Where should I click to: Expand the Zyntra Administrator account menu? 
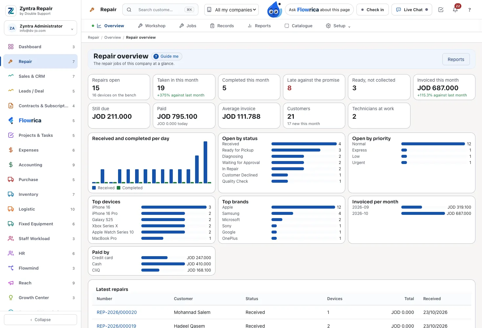40,28
